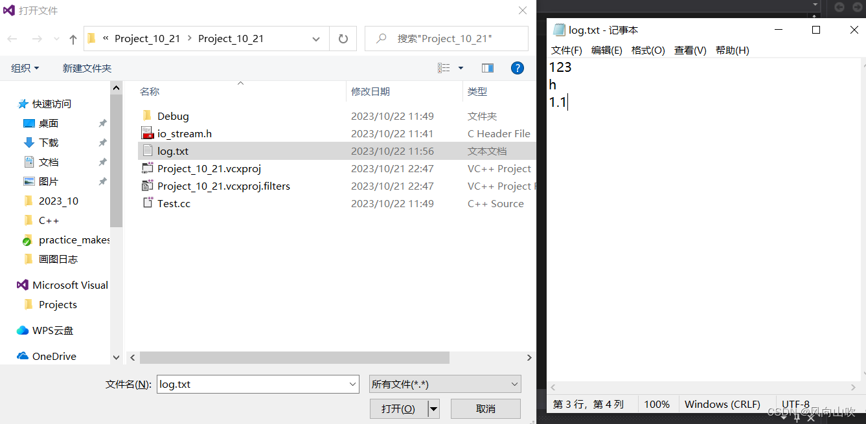This screenshot has height=424, width=866.
Task: Click the line 'h' in Notepad
Action: click(x=553, y=85)
